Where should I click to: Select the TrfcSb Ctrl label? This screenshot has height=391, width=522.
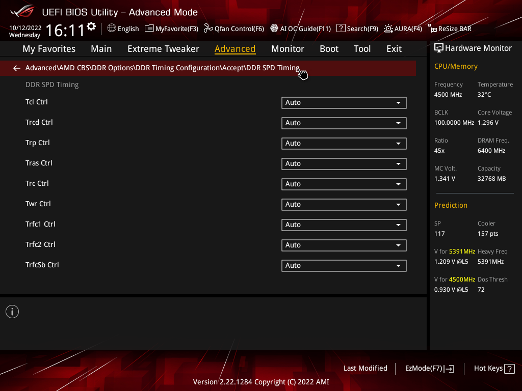click(x=42, y=265)
